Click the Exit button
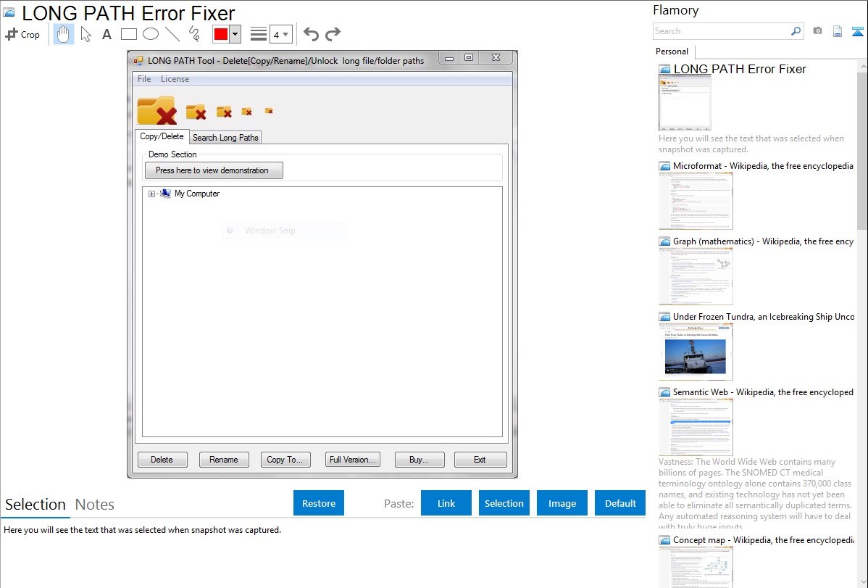868x588 pixels. click(x=480, y=460)
